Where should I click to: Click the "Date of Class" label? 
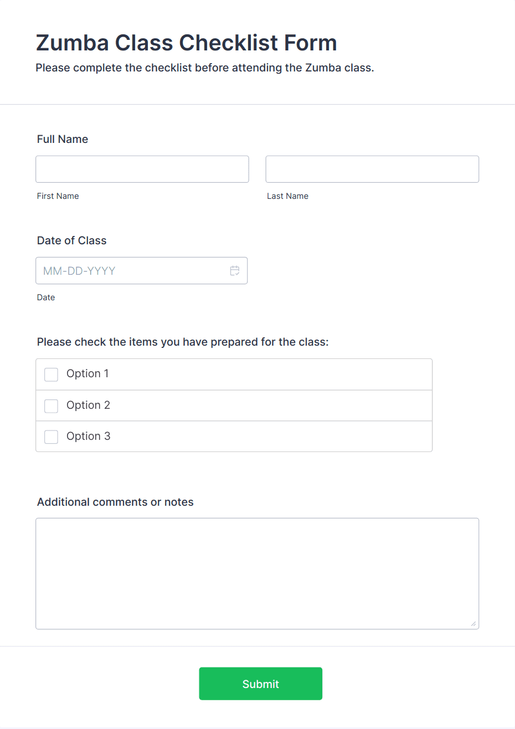[71, 240]
